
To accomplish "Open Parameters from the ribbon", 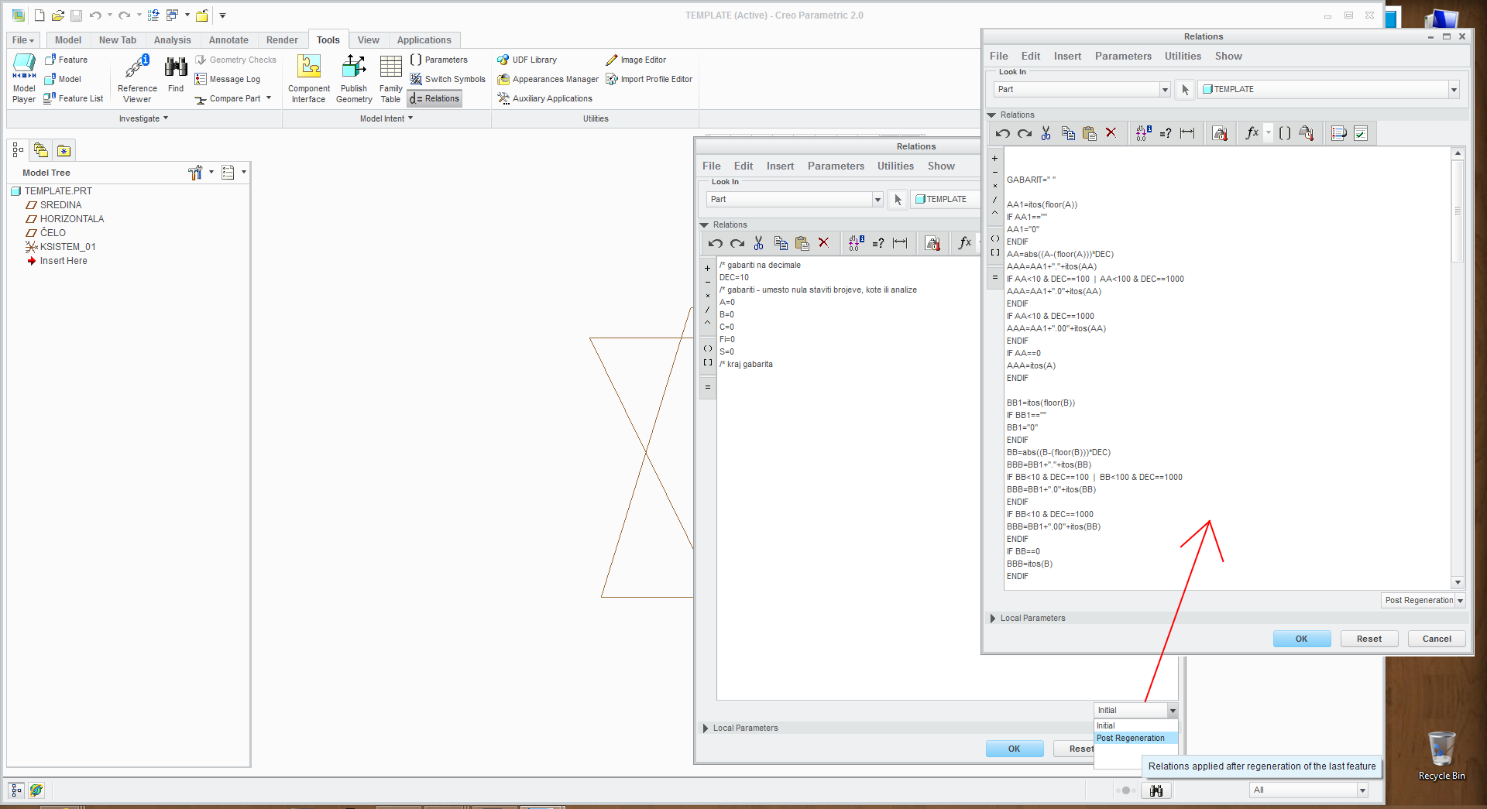I will click(438, 60).
